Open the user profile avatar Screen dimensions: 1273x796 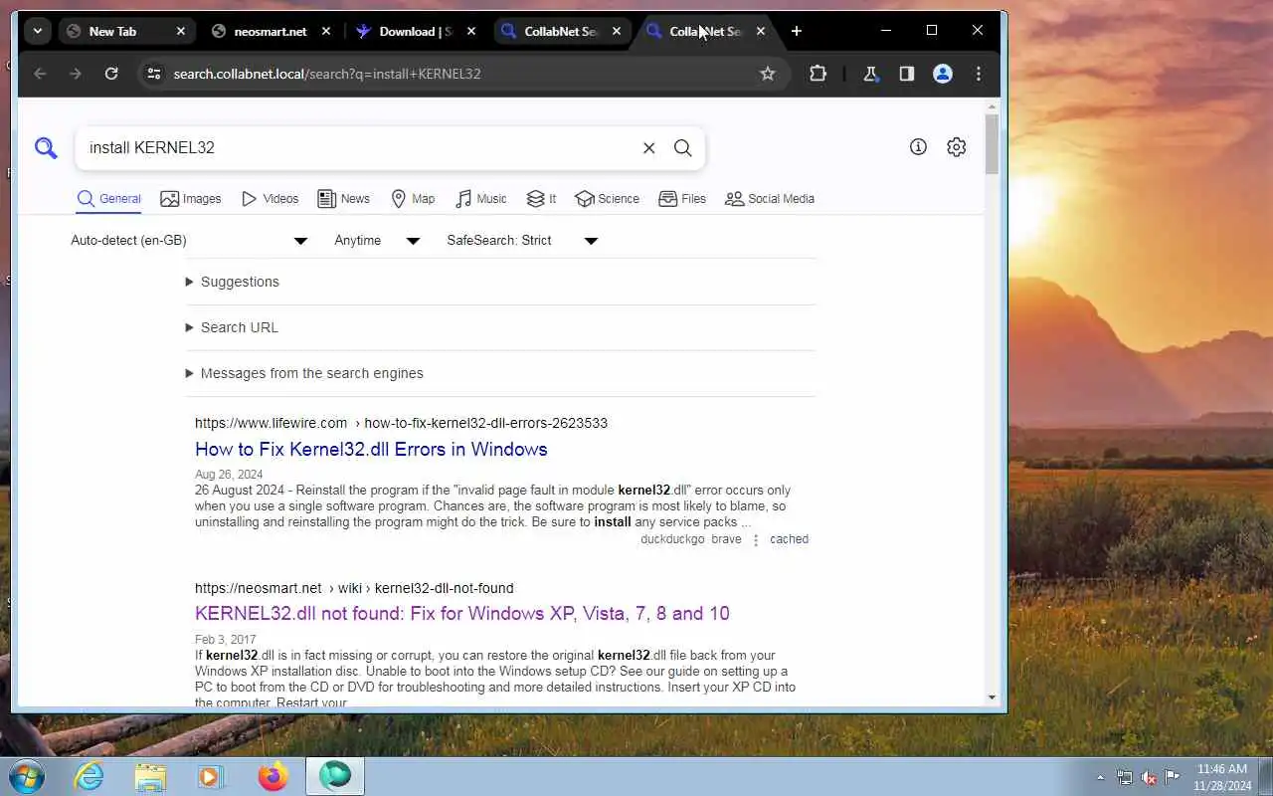[x=943, y=74]
